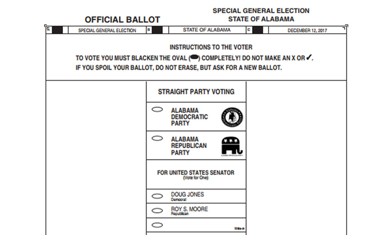This screenshot has height=235, width=392.
Task: Fill the Alabama Republican Party oval
Action: [x=157, y=138]
